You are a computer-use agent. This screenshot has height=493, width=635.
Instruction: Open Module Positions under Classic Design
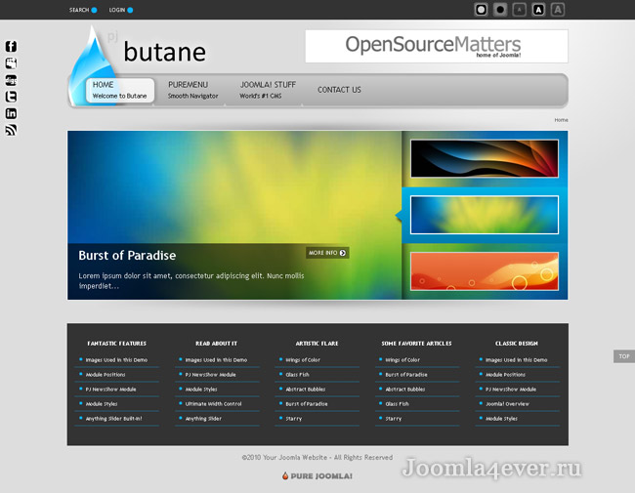[x=505, y=375]
